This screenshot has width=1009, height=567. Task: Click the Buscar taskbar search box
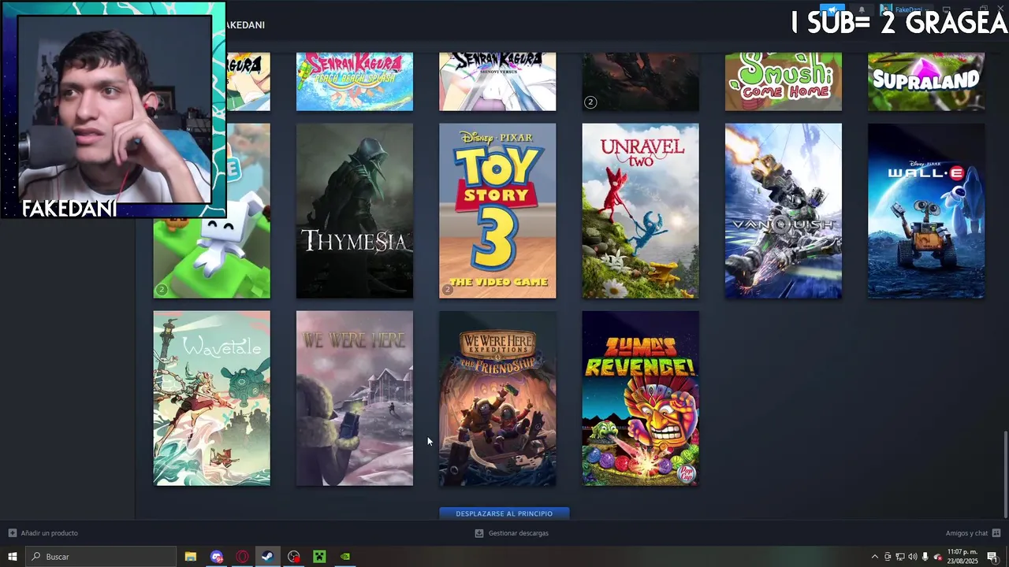pyautogui.click(x=101, y=557)
